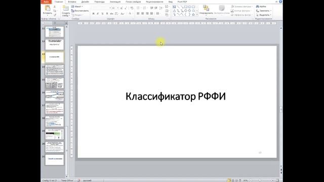Viewport: 324px width, 182px height.
Task: Switch to Normal view in status bar
Action: tap(229, 180)
